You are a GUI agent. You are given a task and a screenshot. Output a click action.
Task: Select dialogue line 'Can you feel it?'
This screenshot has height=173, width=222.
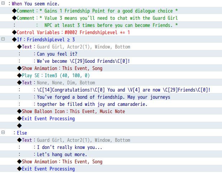tap(111, 54)
